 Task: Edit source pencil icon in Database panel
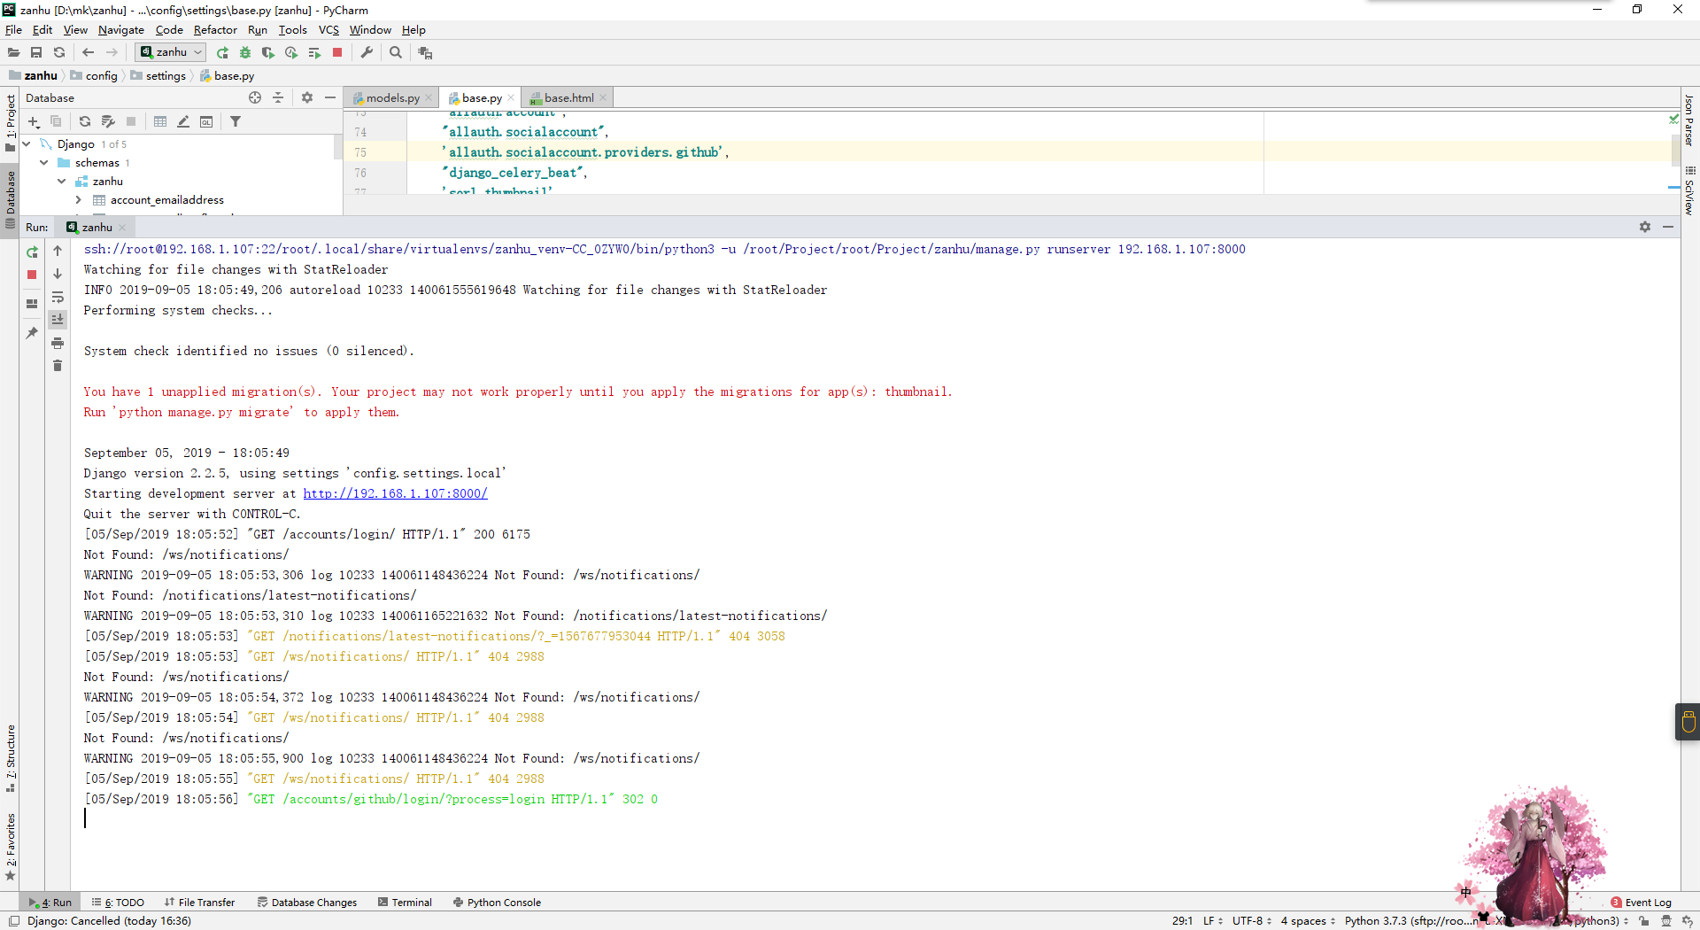183,122
